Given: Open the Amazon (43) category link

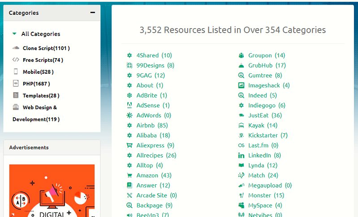Looking at the screenshot, I should click(154, 175).
